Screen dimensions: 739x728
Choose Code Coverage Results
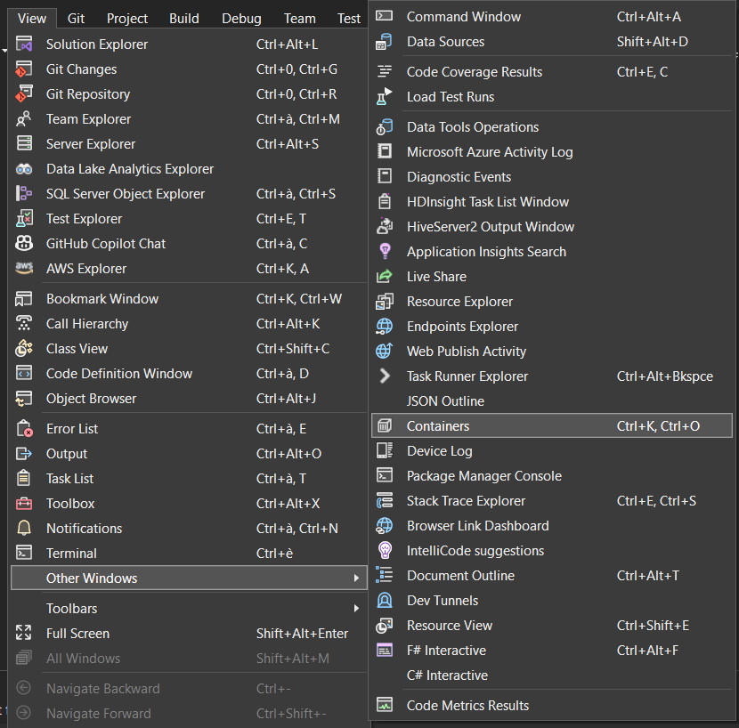(551, 72)
